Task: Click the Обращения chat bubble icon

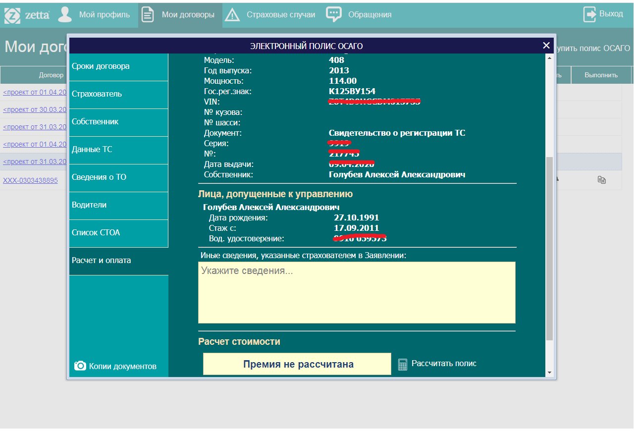Action: click(334, 14)
